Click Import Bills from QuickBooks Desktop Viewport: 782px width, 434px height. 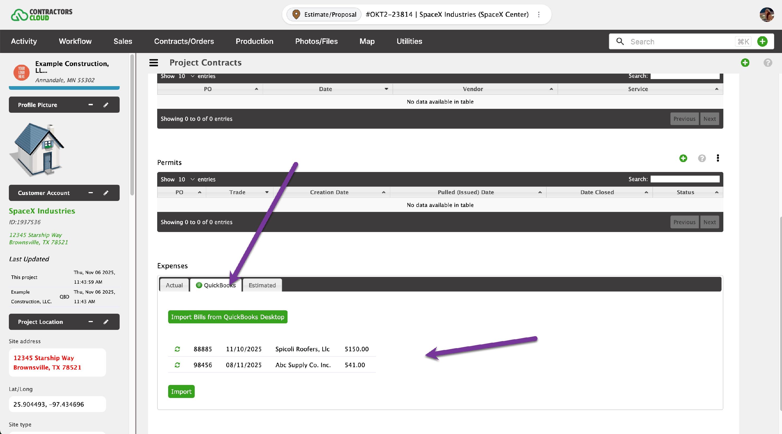click(227, 317)
